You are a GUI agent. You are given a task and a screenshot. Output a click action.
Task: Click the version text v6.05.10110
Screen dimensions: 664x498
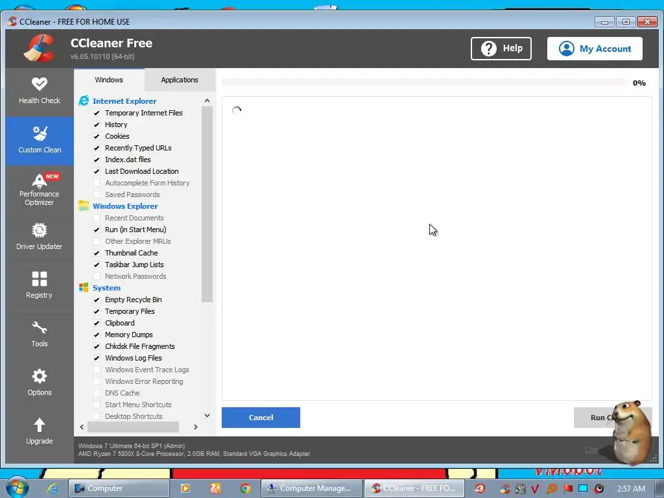(102, 56)
